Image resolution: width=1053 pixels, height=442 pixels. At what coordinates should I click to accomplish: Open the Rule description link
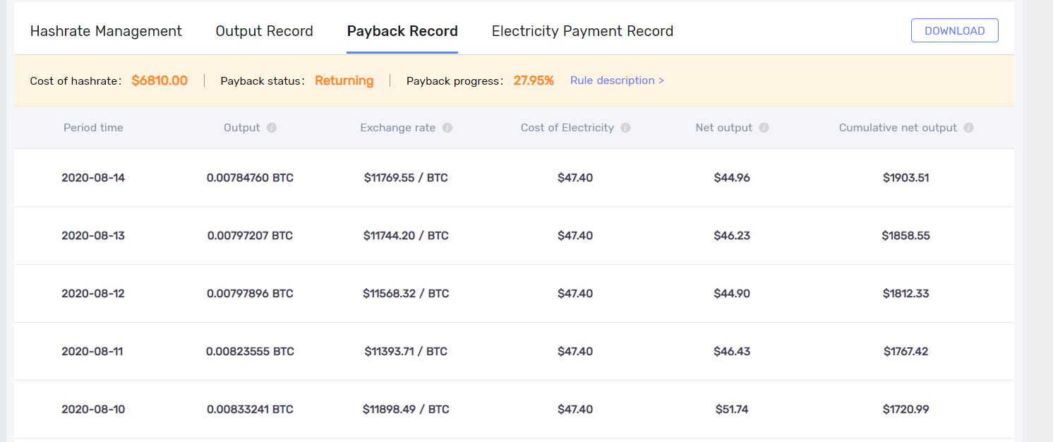[x=617, y=80]
